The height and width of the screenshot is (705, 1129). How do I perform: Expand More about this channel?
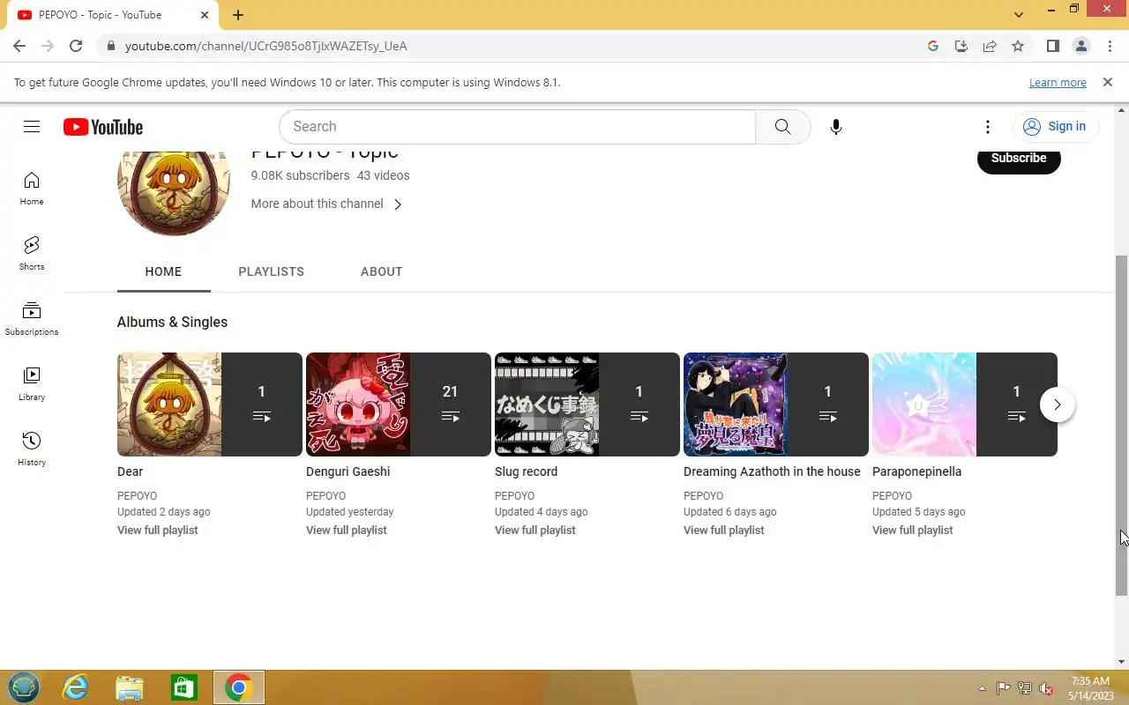point(326,204)
